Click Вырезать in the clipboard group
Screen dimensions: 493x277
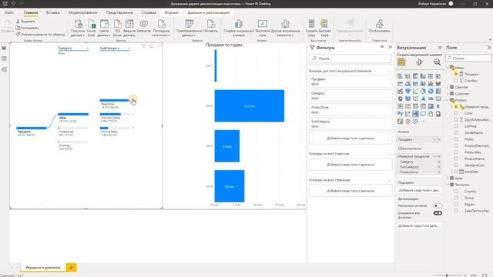coord(25,22)
